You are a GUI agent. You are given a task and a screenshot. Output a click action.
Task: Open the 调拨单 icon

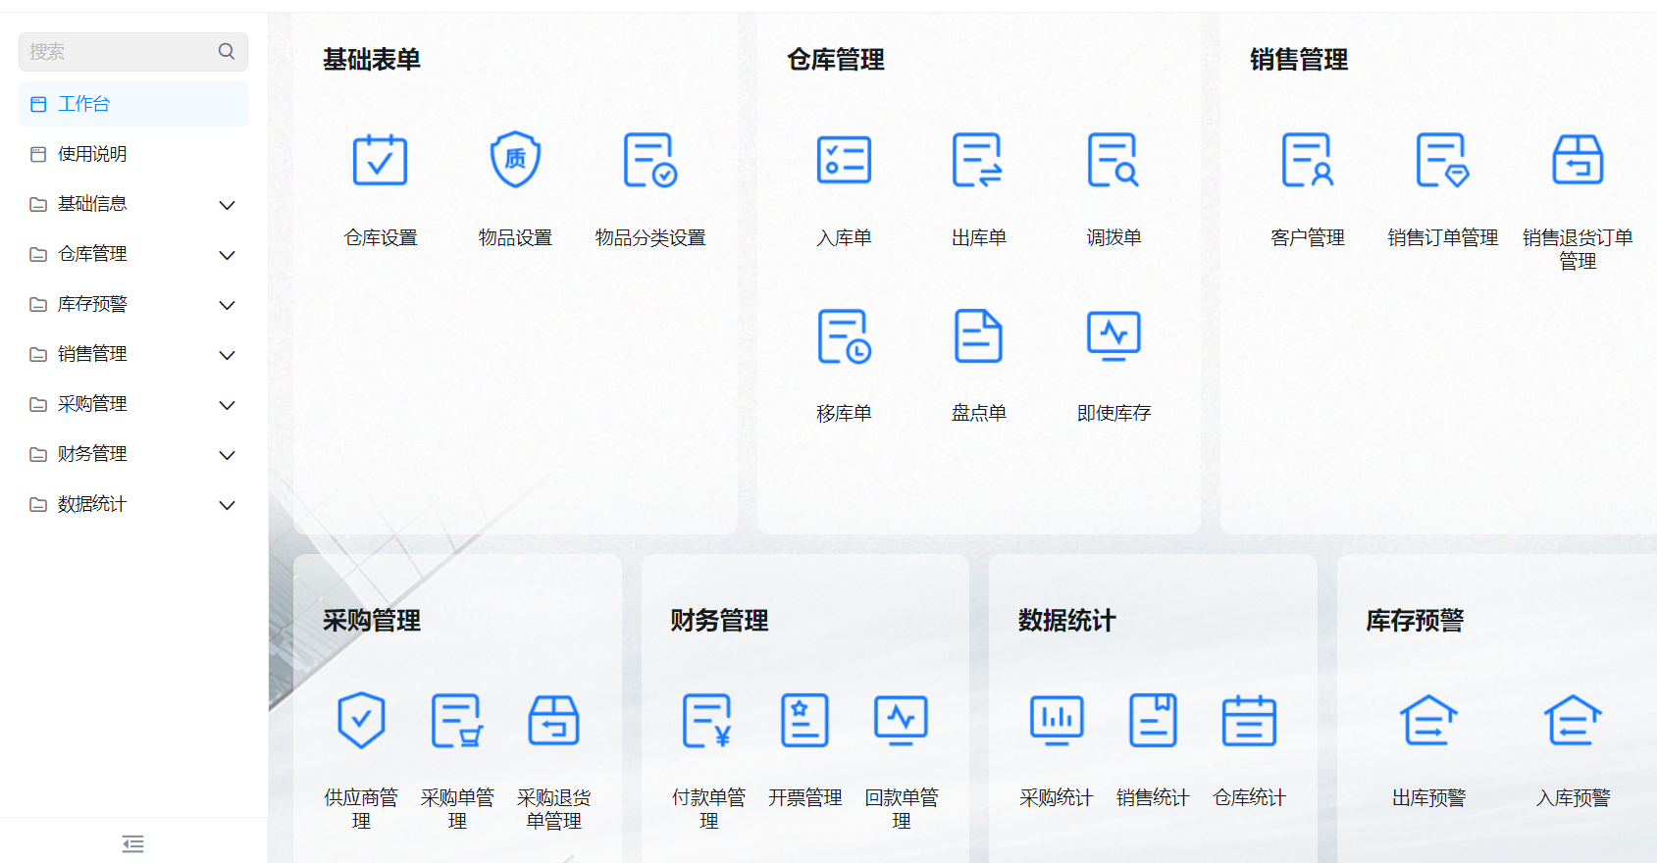[x=1113, y=160]
